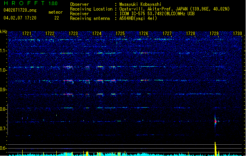This screenshot has width=246, height=156.
Task: Click the 1725 time marker
Action: pos(120,34)
